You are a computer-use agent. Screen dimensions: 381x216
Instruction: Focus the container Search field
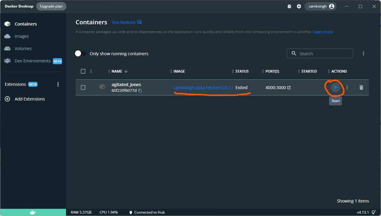point(320,53)
